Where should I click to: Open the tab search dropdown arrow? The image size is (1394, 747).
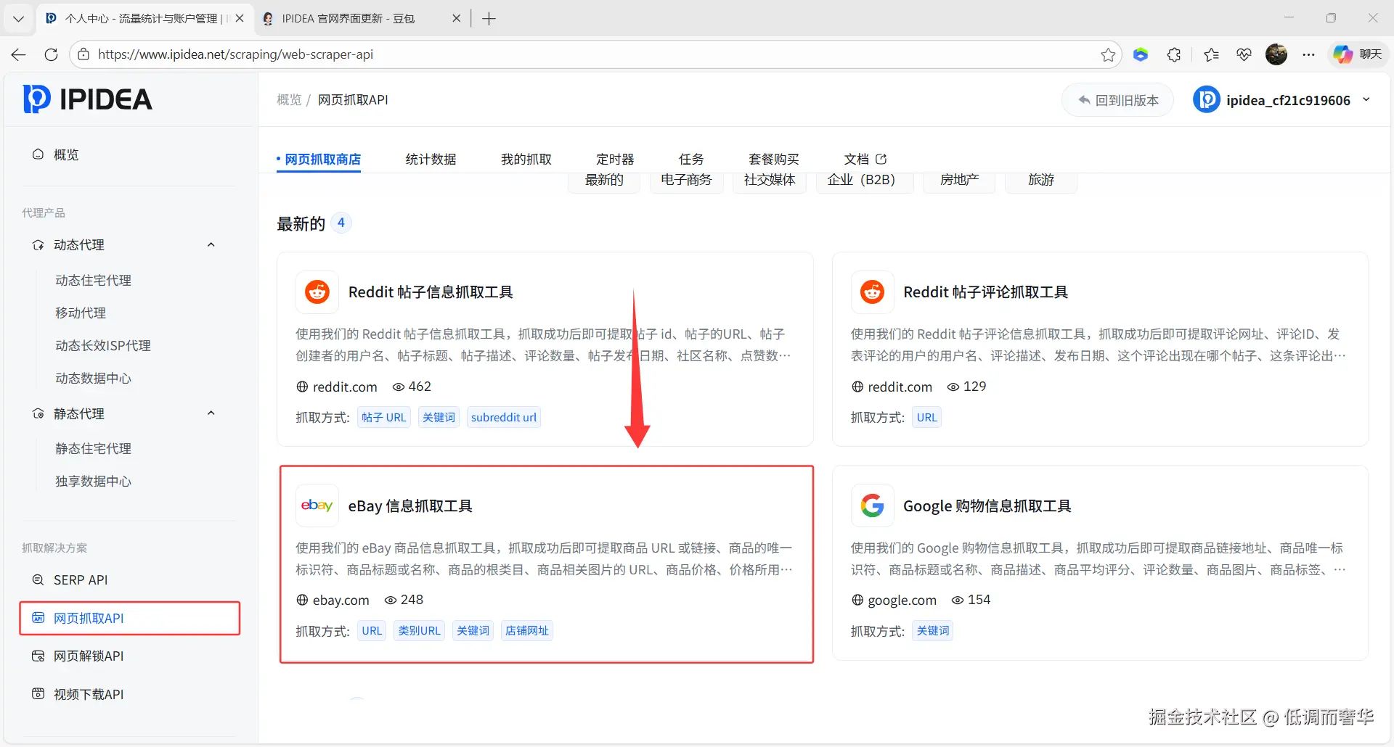coord(18,19)
